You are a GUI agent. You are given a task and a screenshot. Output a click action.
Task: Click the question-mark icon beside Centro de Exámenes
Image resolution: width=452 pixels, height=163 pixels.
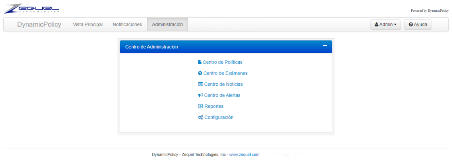click(x=200, y=73)
